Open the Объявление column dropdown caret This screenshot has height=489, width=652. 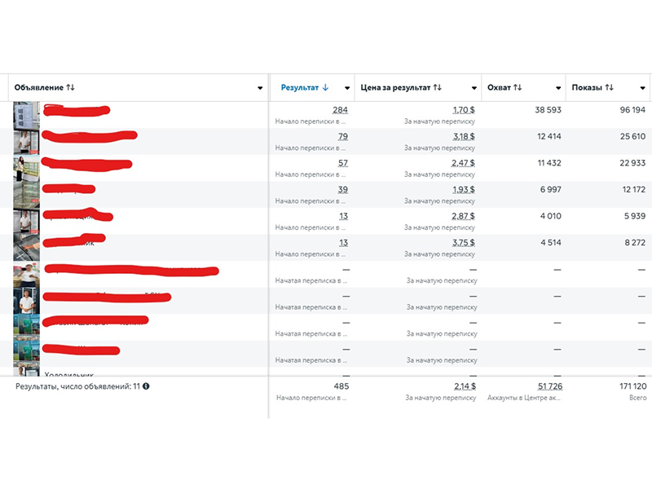tap(260, 88)
